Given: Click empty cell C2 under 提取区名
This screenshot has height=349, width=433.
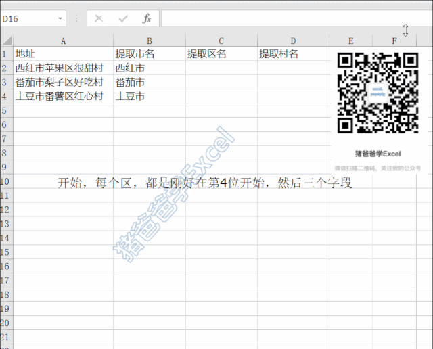Looking at the screenshot, I should pos(221,68).
